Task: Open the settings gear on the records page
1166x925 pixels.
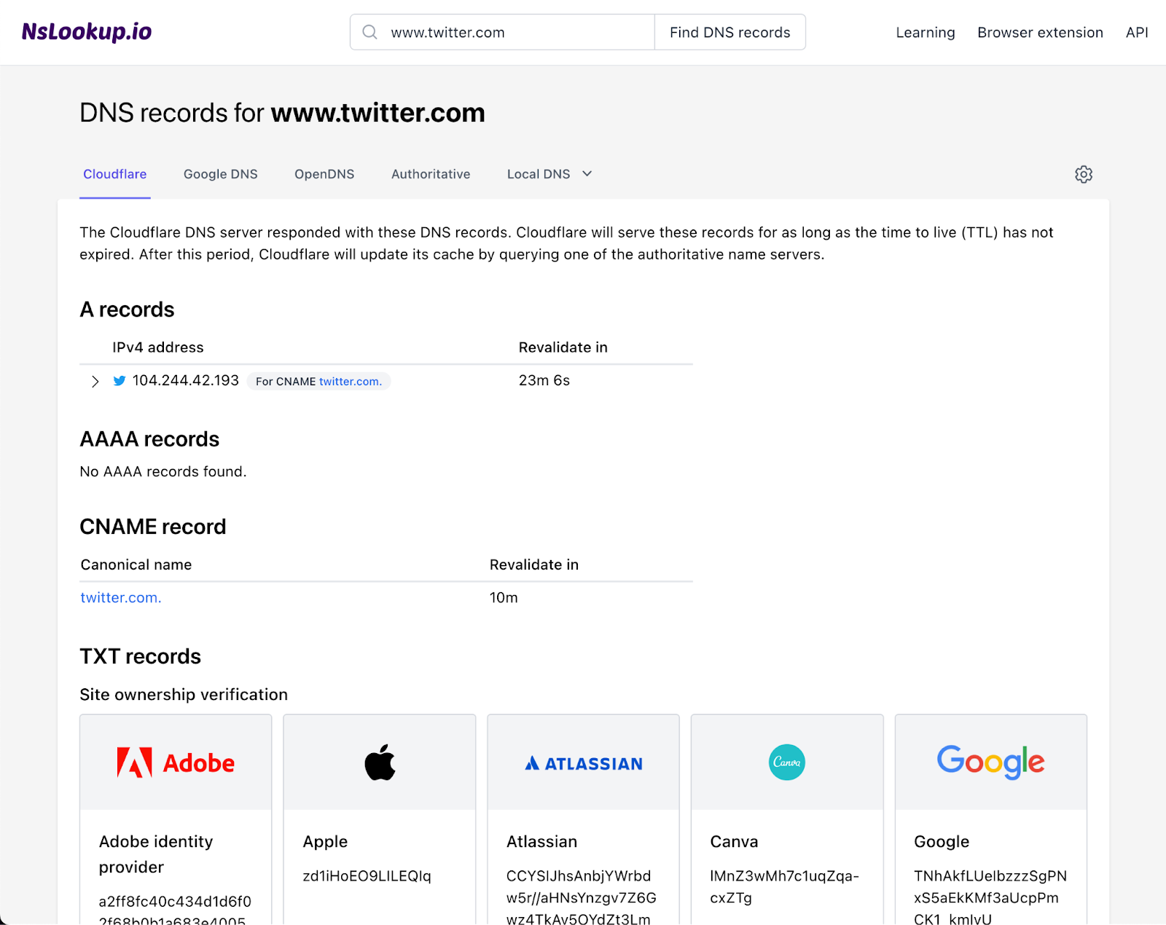Action: [x=1083, y=174]
